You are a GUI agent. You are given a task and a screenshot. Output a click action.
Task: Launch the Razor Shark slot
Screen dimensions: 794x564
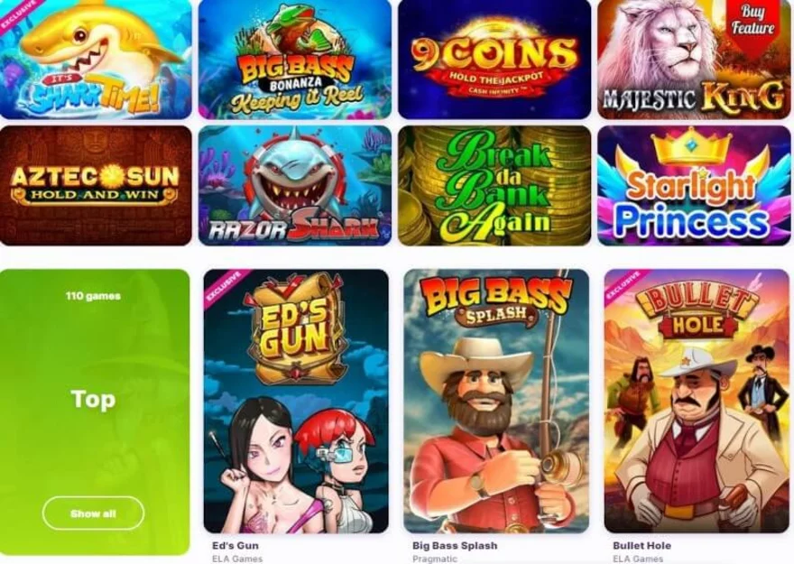(x=295, y=185)
